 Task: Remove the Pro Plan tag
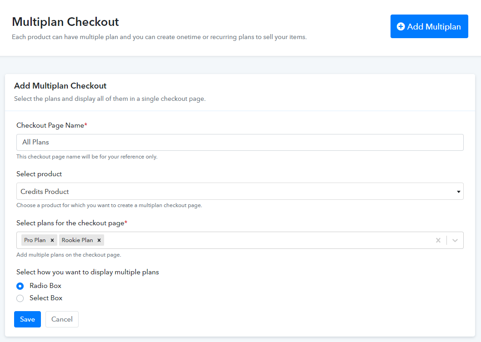pyautogui.click(x=52, y=240)
